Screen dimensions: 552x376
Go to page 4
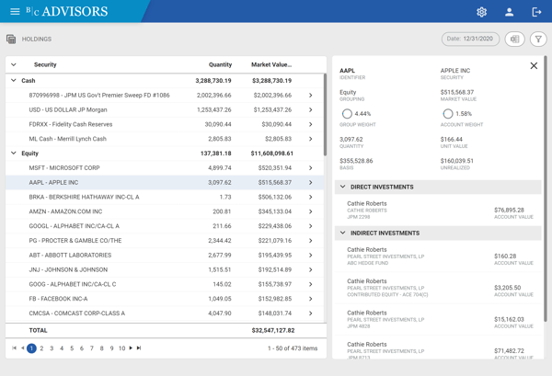pos(62,348)
